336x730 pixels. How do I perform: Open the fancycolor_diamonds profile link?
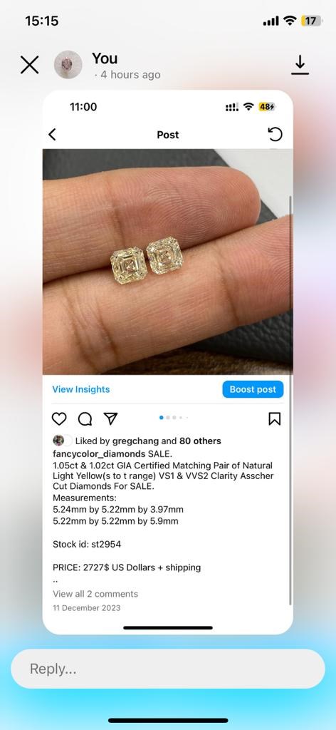[x=100, y=453]
